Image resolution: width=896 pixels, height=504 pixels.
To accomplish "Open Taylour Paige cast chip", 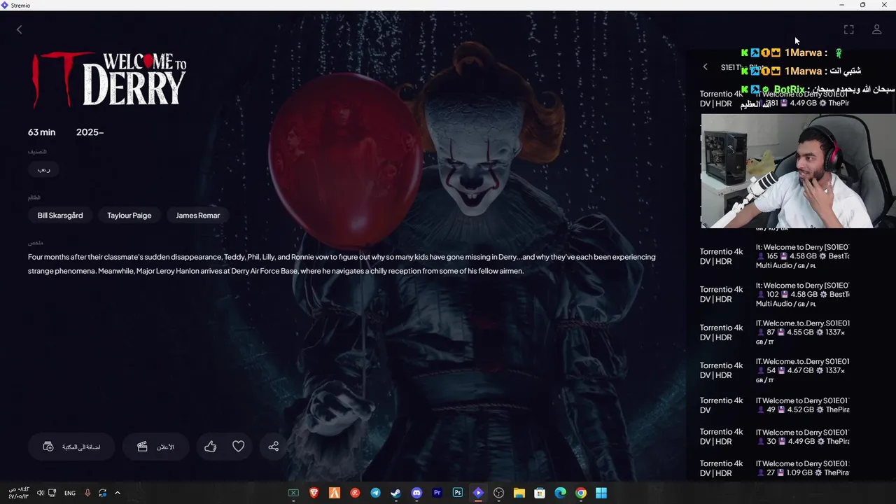I will [129, 216].
